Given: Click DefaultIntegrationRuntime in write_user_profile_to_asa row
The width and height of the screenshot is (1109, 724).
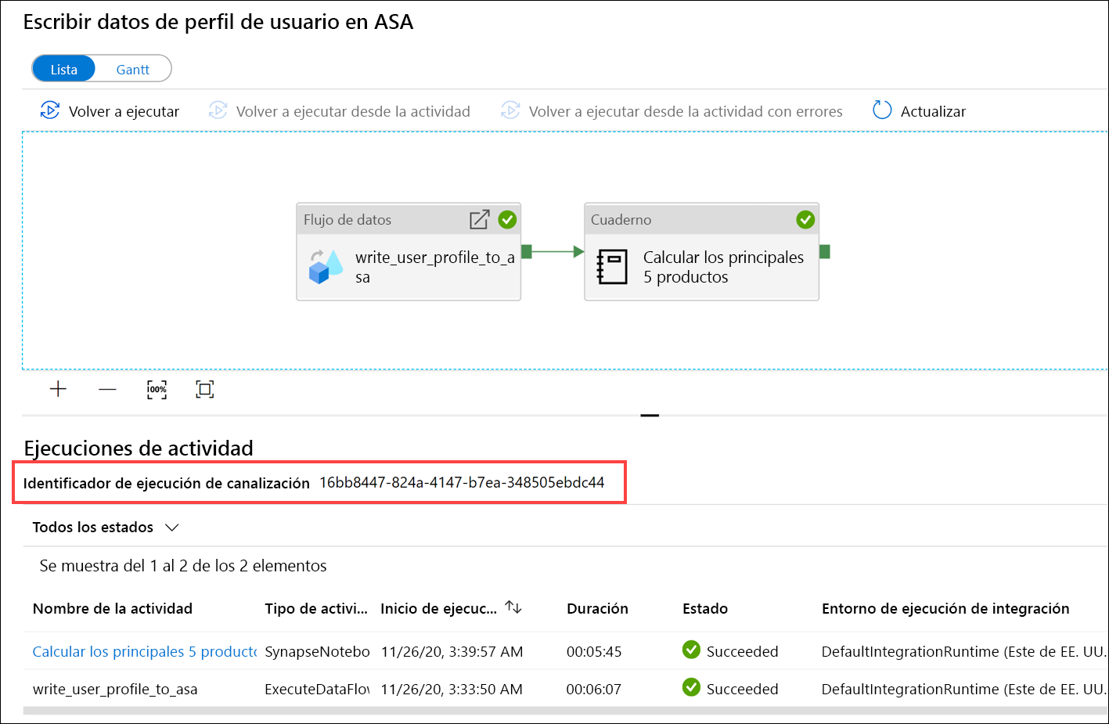Looking at the screenshot, I should (963, 689).
